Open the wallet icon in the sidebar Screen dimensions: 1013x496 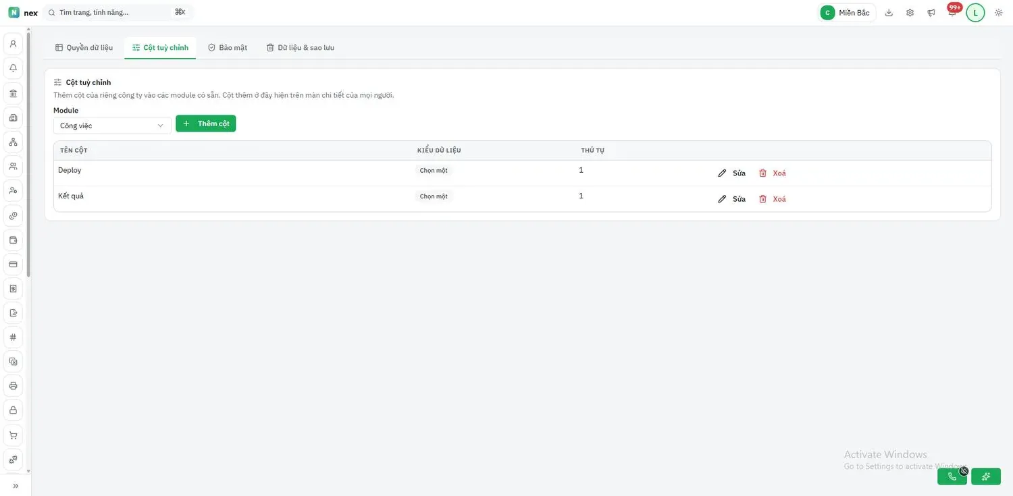(x=13, y=240)
